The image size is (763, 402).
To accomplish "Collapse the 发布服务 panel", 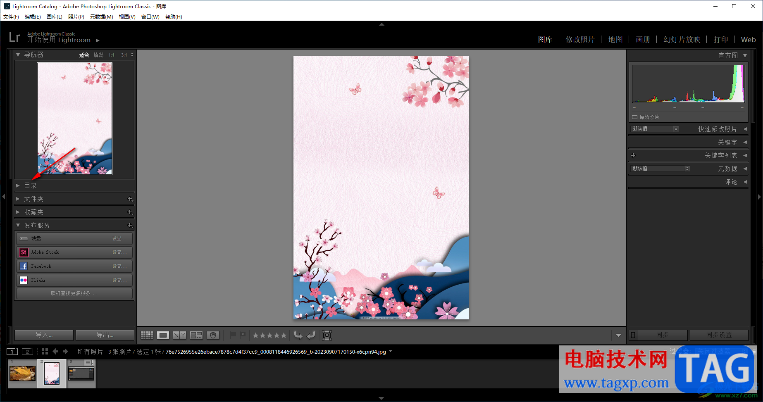I will click(x=18, y=226).
